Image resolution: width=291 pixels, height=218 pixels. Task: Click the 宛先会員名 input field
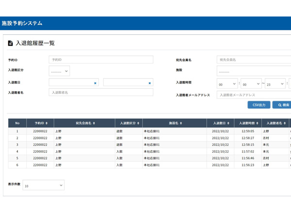click(253, 60)
